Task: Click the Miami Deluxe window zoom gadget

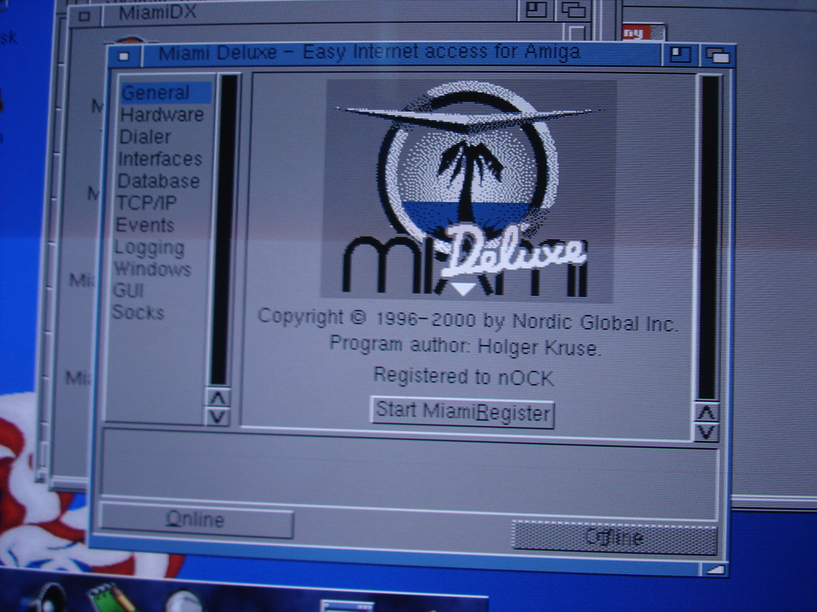Action: point(680,54)
